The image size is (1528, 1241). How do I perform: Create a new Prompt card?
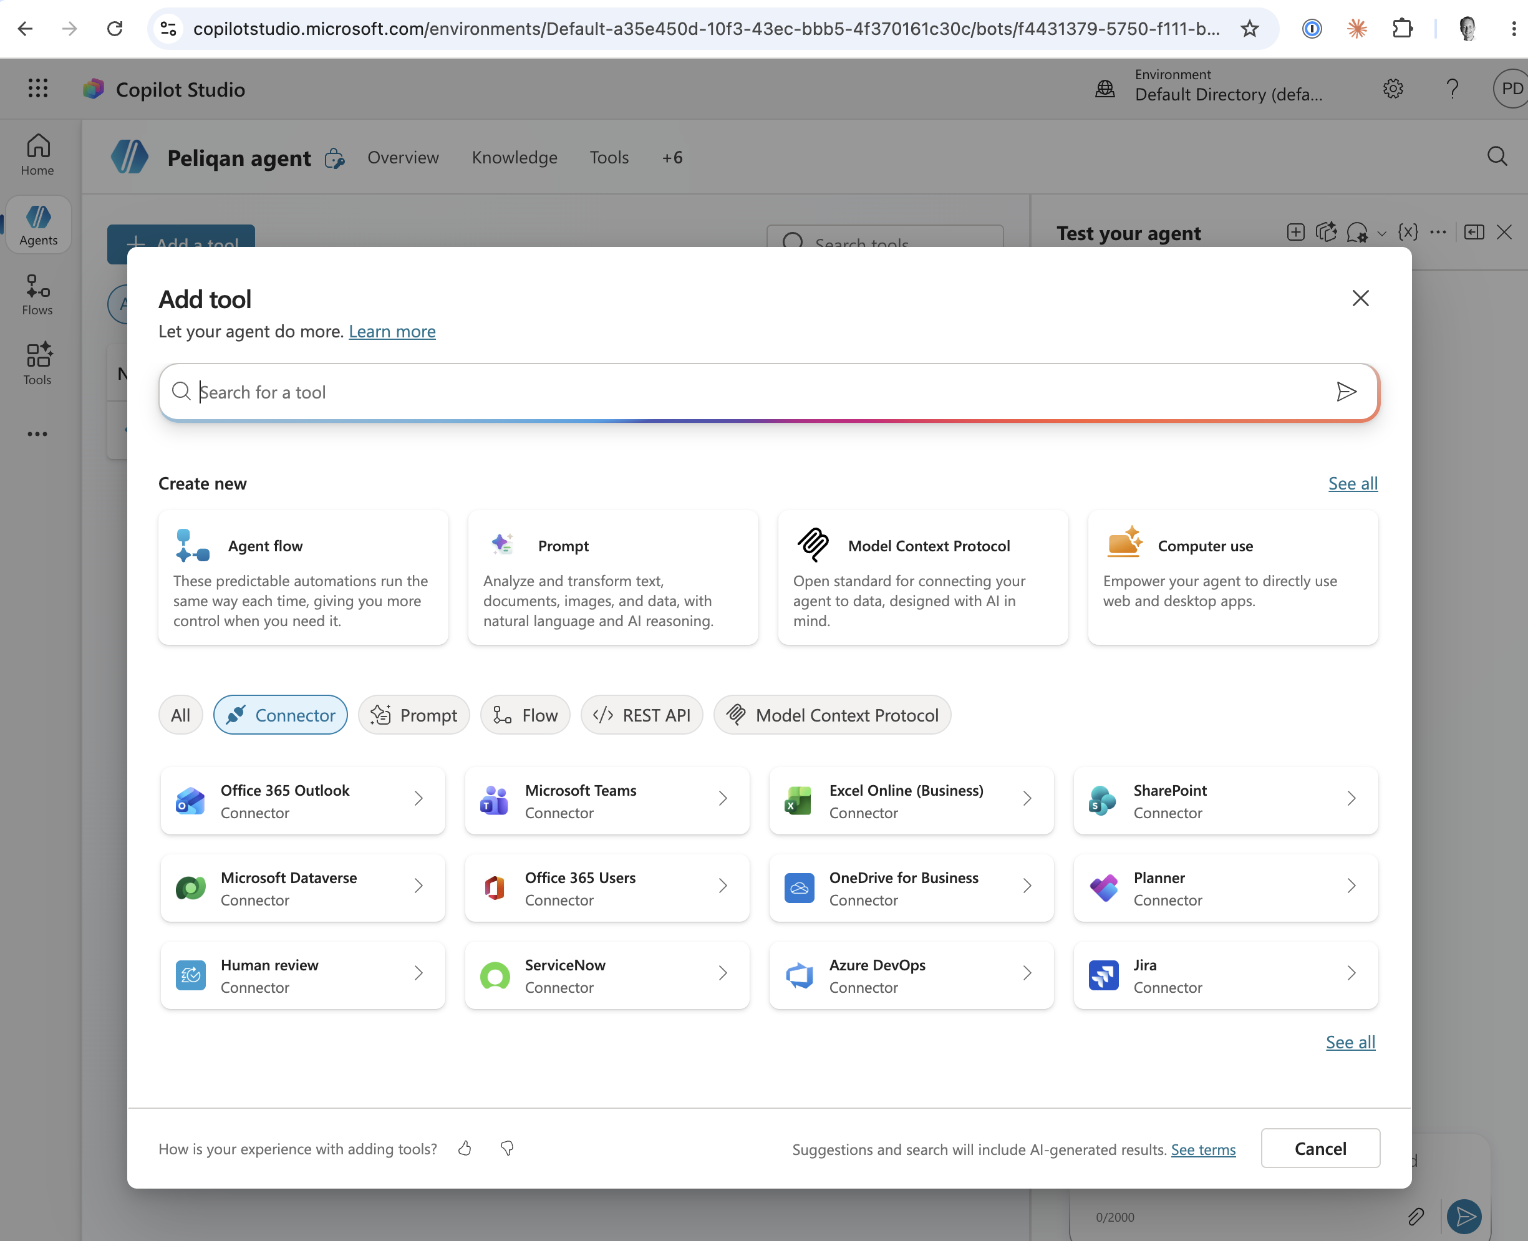click(613, 577)
